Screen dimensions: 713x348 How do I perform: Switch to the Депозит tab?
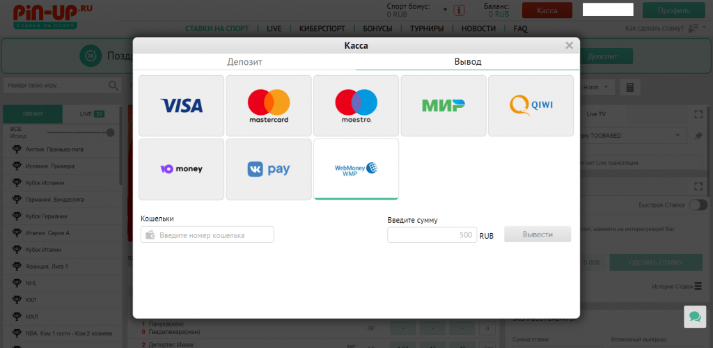coord(244,62)
